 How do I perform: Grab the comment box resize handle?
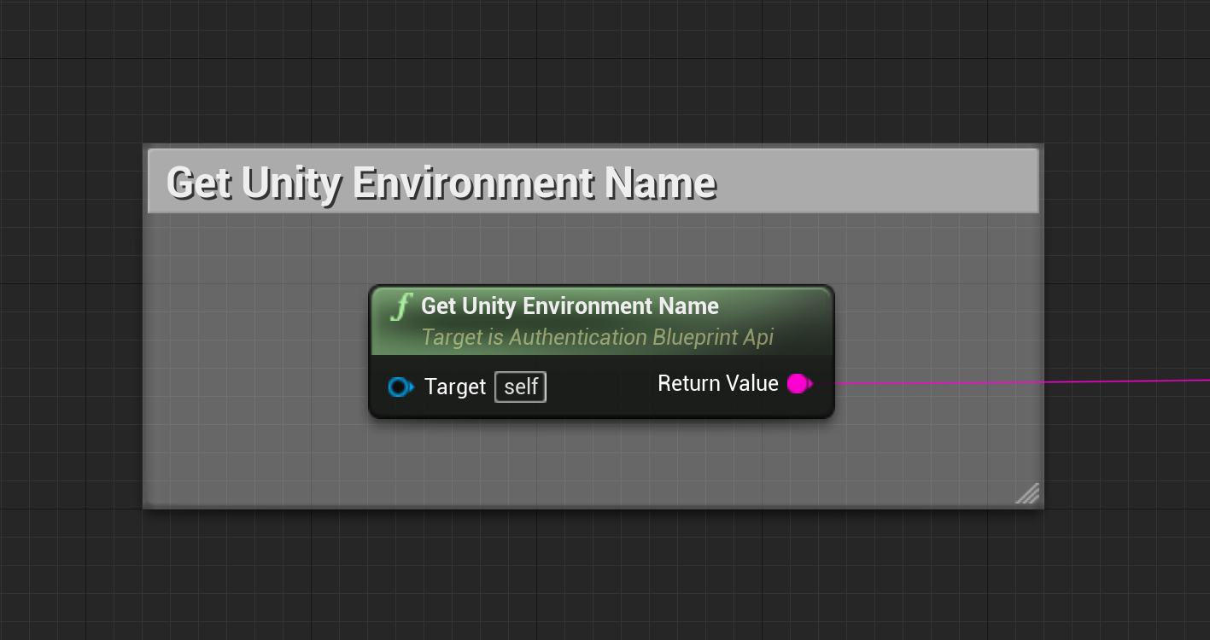(1027, 493)
